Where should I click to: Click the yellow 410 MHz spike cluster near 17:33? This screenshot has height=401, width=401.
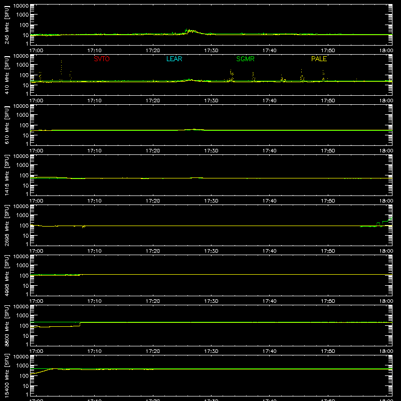tap(232, 76)
